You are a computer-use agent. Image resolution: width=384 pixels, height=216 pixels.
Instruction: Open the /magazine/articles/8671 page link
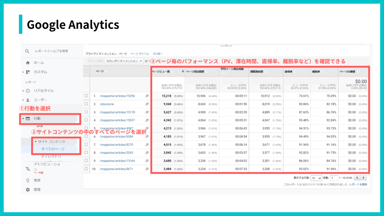point(116,169)
